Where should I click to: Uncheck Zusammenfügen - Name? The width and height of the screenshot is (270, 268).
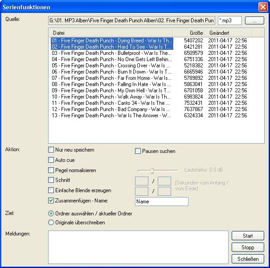[51, 201]
